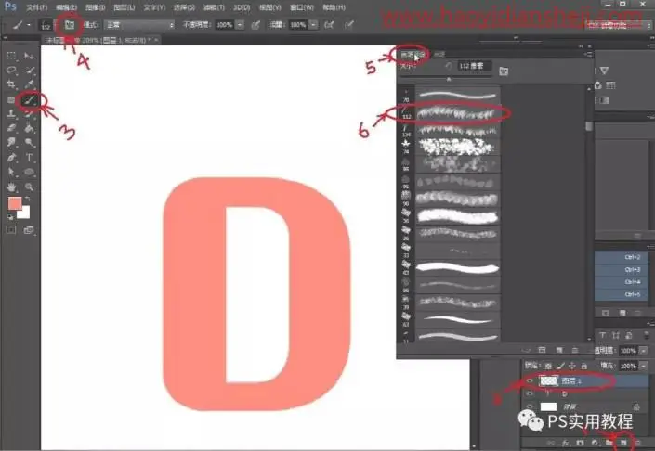Toggle pressure for opacity

pos(255,25)
